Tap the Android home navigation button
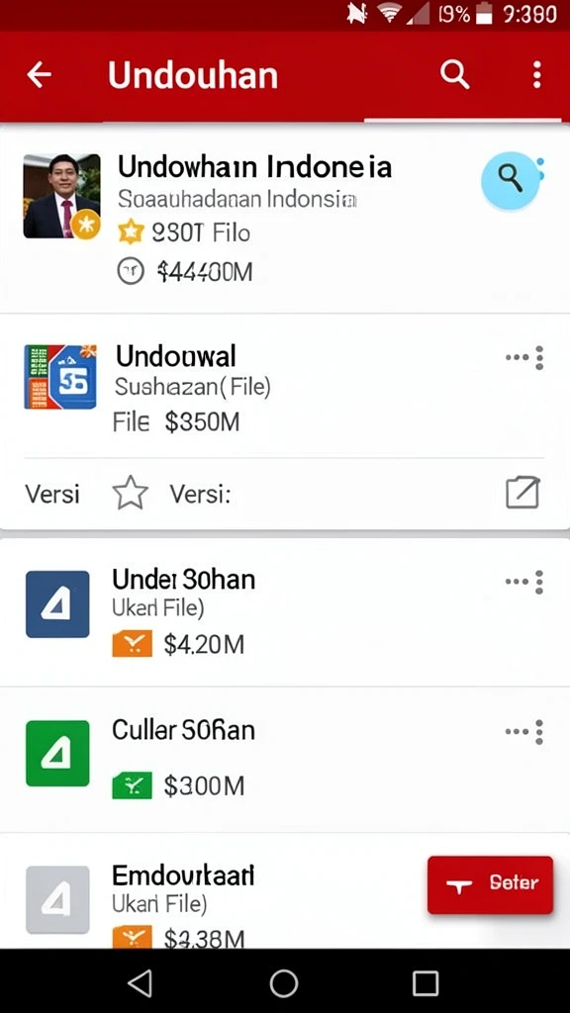This screenshot has width=570, height=1013. (284, 983)
